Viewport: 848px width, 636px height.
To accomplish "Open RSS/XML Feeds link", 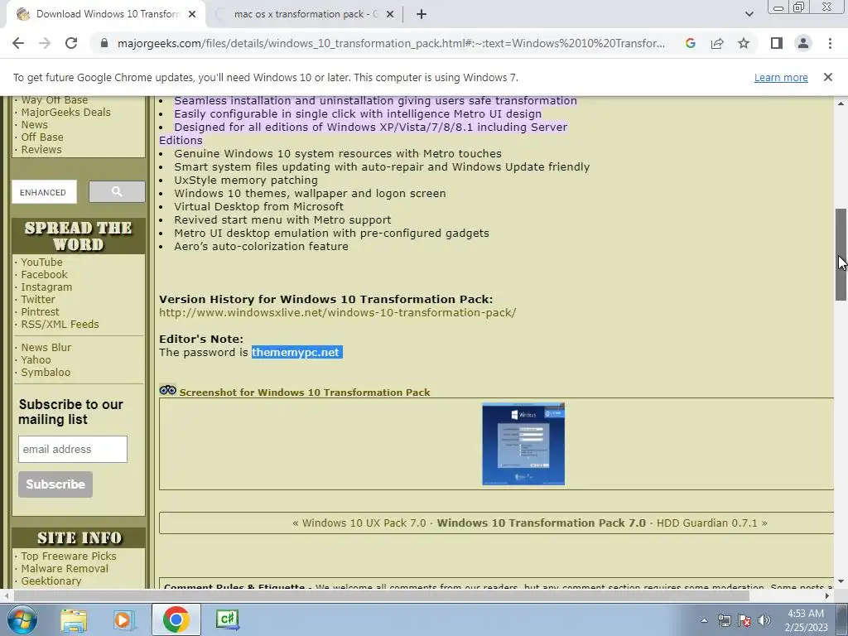I will [60, 324].
